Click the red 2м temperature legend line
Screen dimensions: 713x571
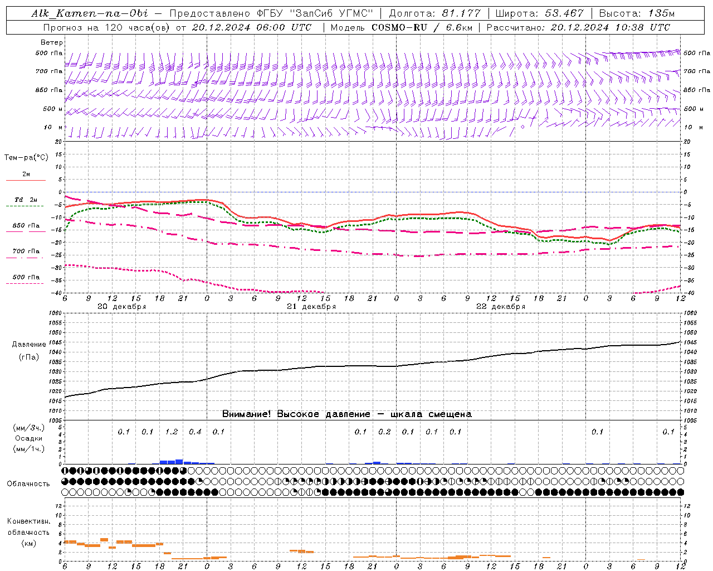click(x=26, y=180)
